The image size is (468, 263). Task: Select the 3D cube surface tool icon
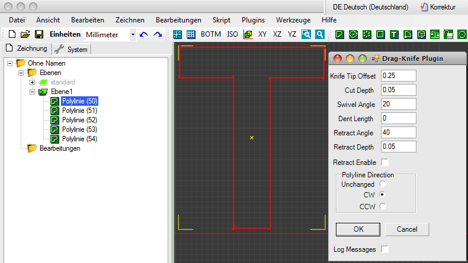(421, 34)
